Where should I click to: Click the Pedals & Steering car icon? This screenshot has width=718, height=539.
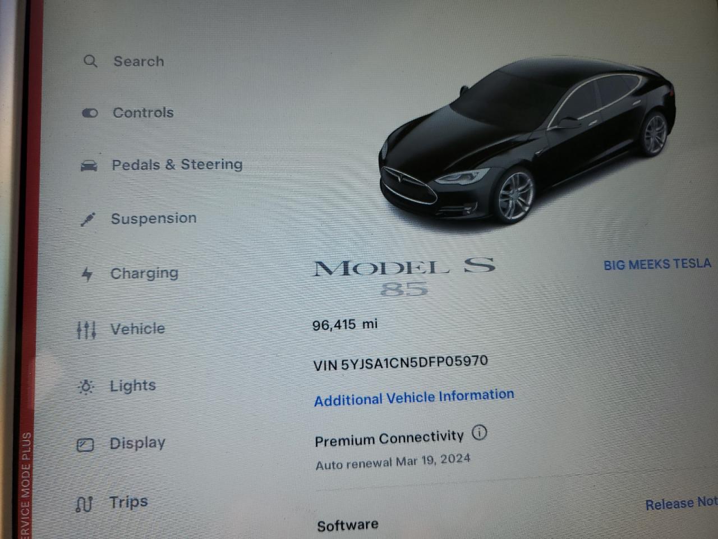[x=89, y=166]
